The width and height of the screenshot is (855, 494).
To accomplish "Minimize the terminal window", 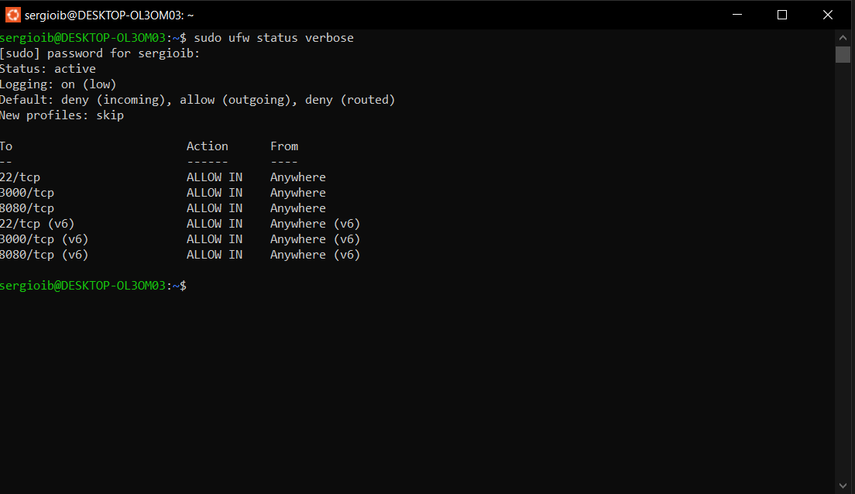I will coord(737,15).
